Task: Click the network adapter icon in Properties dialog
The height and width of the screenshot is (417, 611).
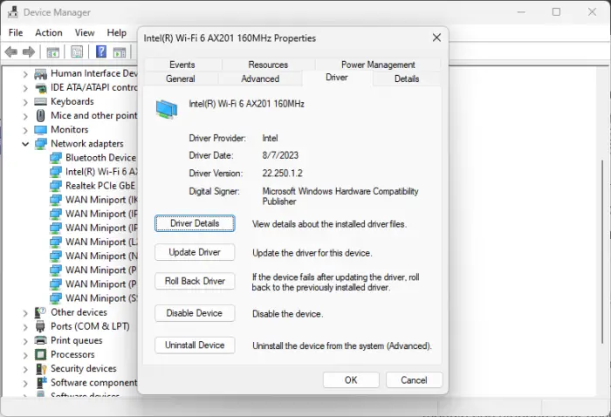Action: click(167, 109)
